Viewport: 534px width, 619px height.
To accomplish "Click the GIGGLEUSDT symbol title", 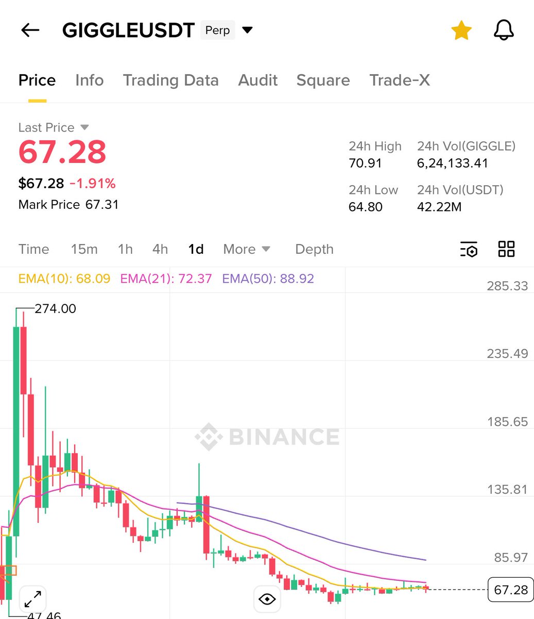I will (x=128, y=30).
